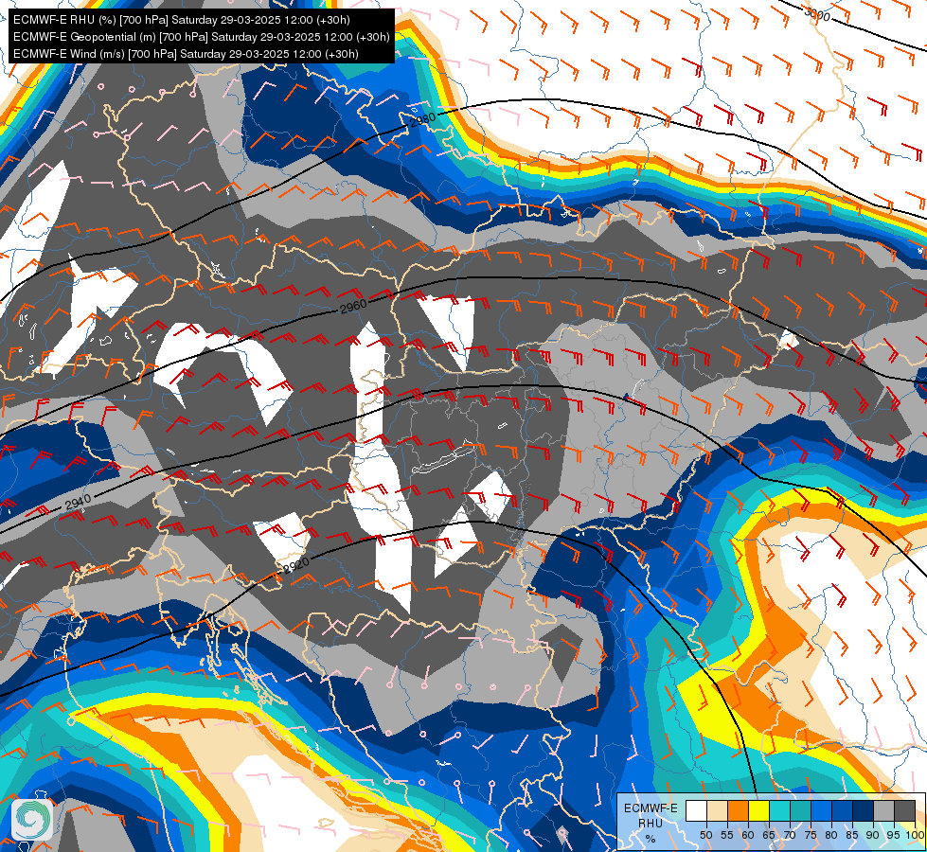Screen dimensions: 927x852
Task: Click the navy 85-90 legend swatch
Action: (864, 810)
